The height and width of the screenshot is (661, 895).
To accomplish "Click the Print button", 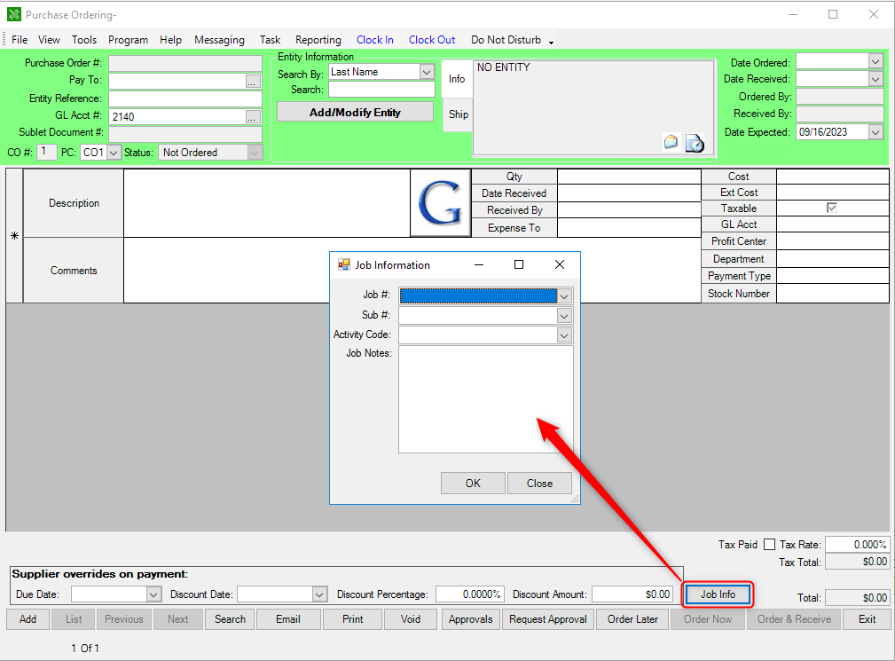I will (353, 619).
